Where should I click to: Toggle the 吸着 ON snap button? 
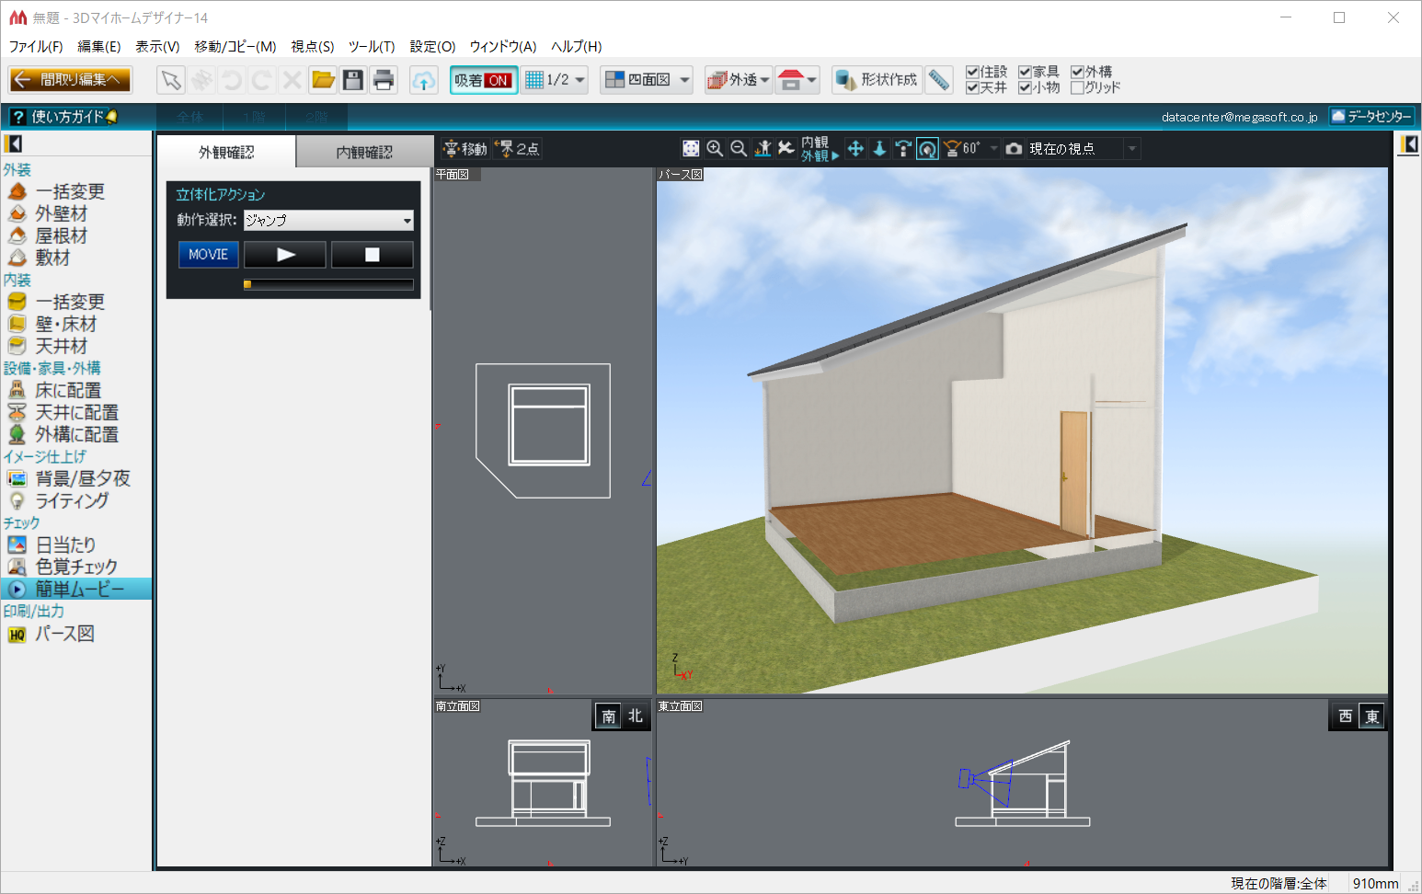(484, 80)
